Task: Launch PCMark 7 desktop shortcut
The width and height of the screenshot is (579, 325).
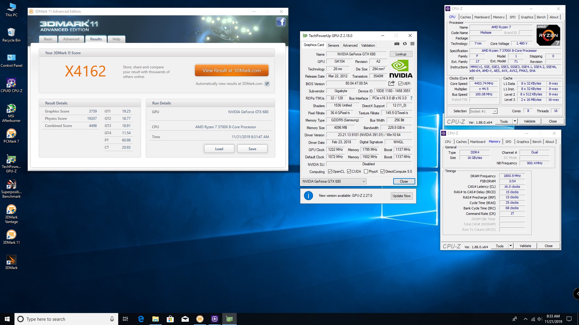Action: [x=11, y=136]
